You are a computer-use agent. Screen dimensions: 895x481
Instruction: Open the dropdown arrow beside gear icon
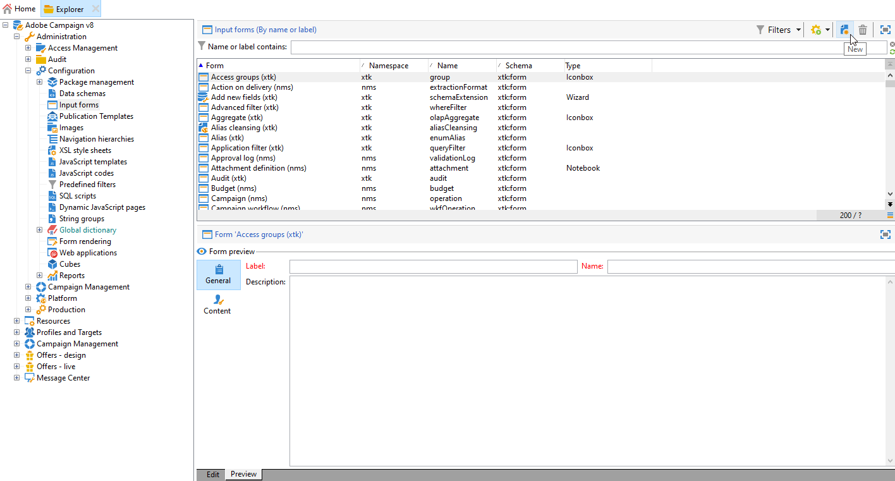827,30
